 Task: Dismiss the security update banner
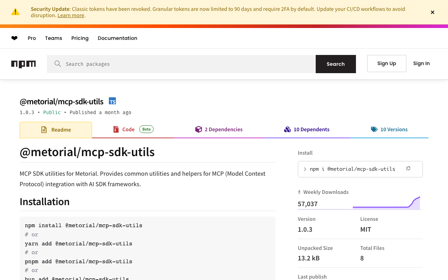point(433,12)
